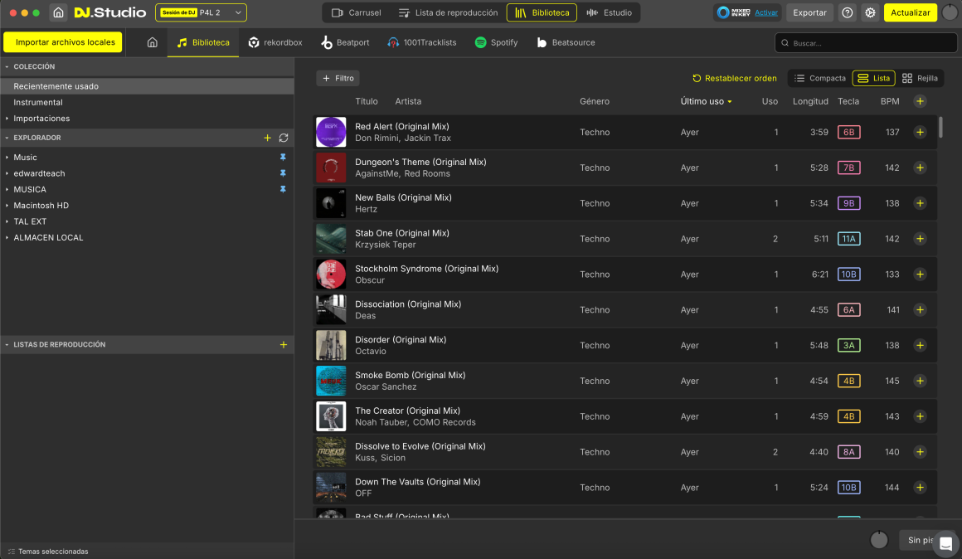Viewport: 962px width, 559px height.
Task: Select the Beatsource source tab
Action: pyautogui.click(x=566, y=42)
